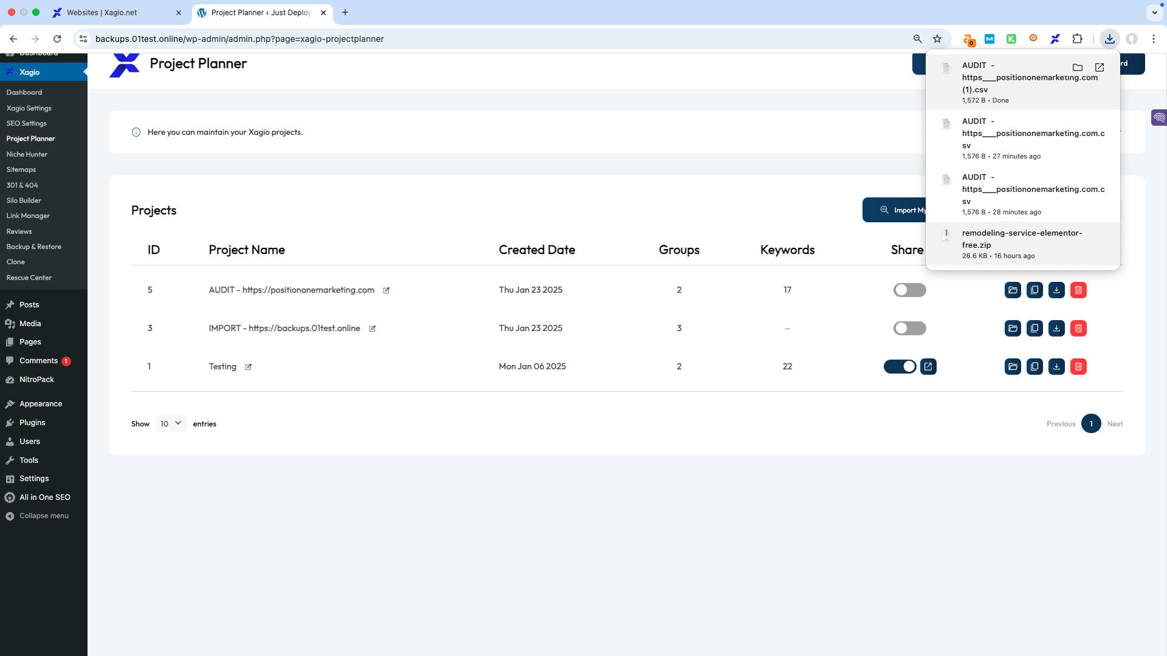Switch to Websites | Xagio.net tab
The height and width of the screenshot is (656, 1167).
pos(119,12)
